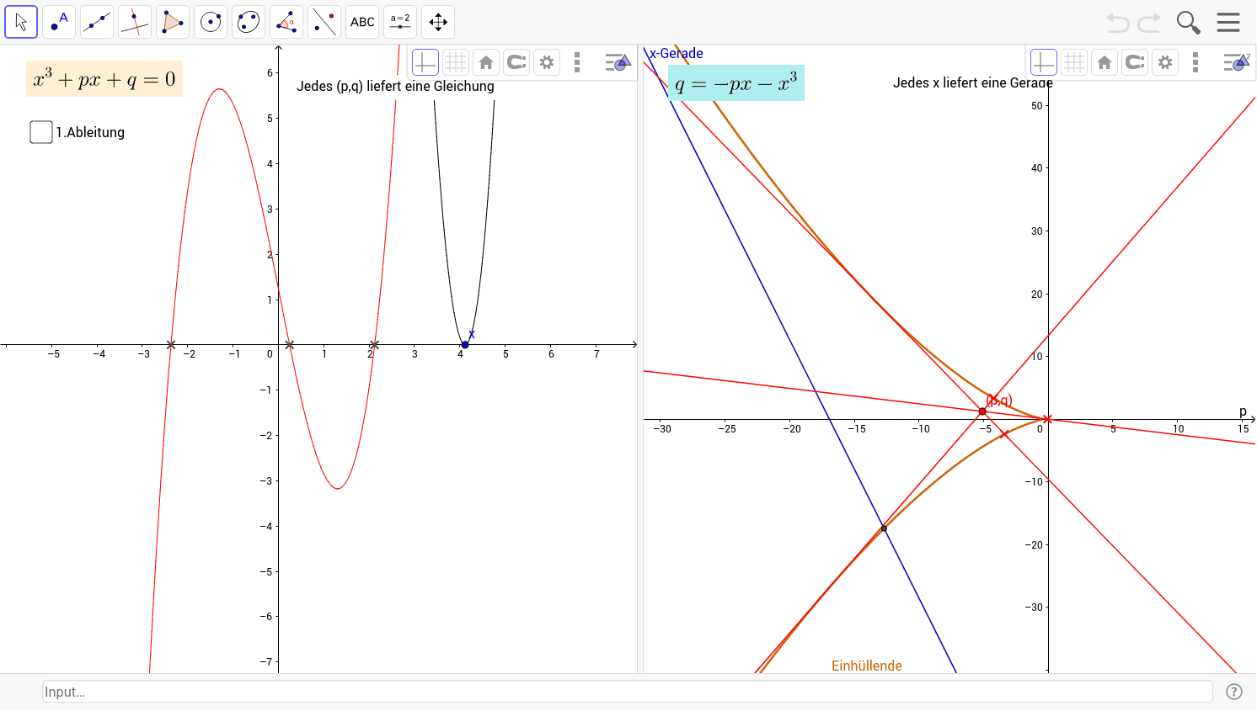This screenshot has height=711, width=1257.
Task: Click the 1.Ableitung label text
Action: pos(90,132)
